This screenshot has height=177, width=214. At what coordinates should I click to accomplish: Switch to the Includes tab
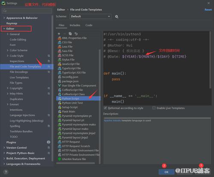75,25
